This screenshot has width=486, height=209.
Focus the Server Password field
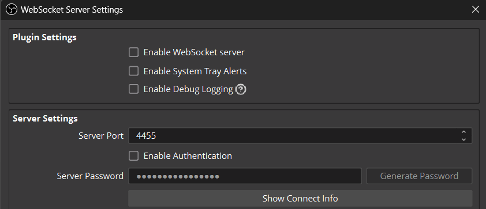(245, 176)
